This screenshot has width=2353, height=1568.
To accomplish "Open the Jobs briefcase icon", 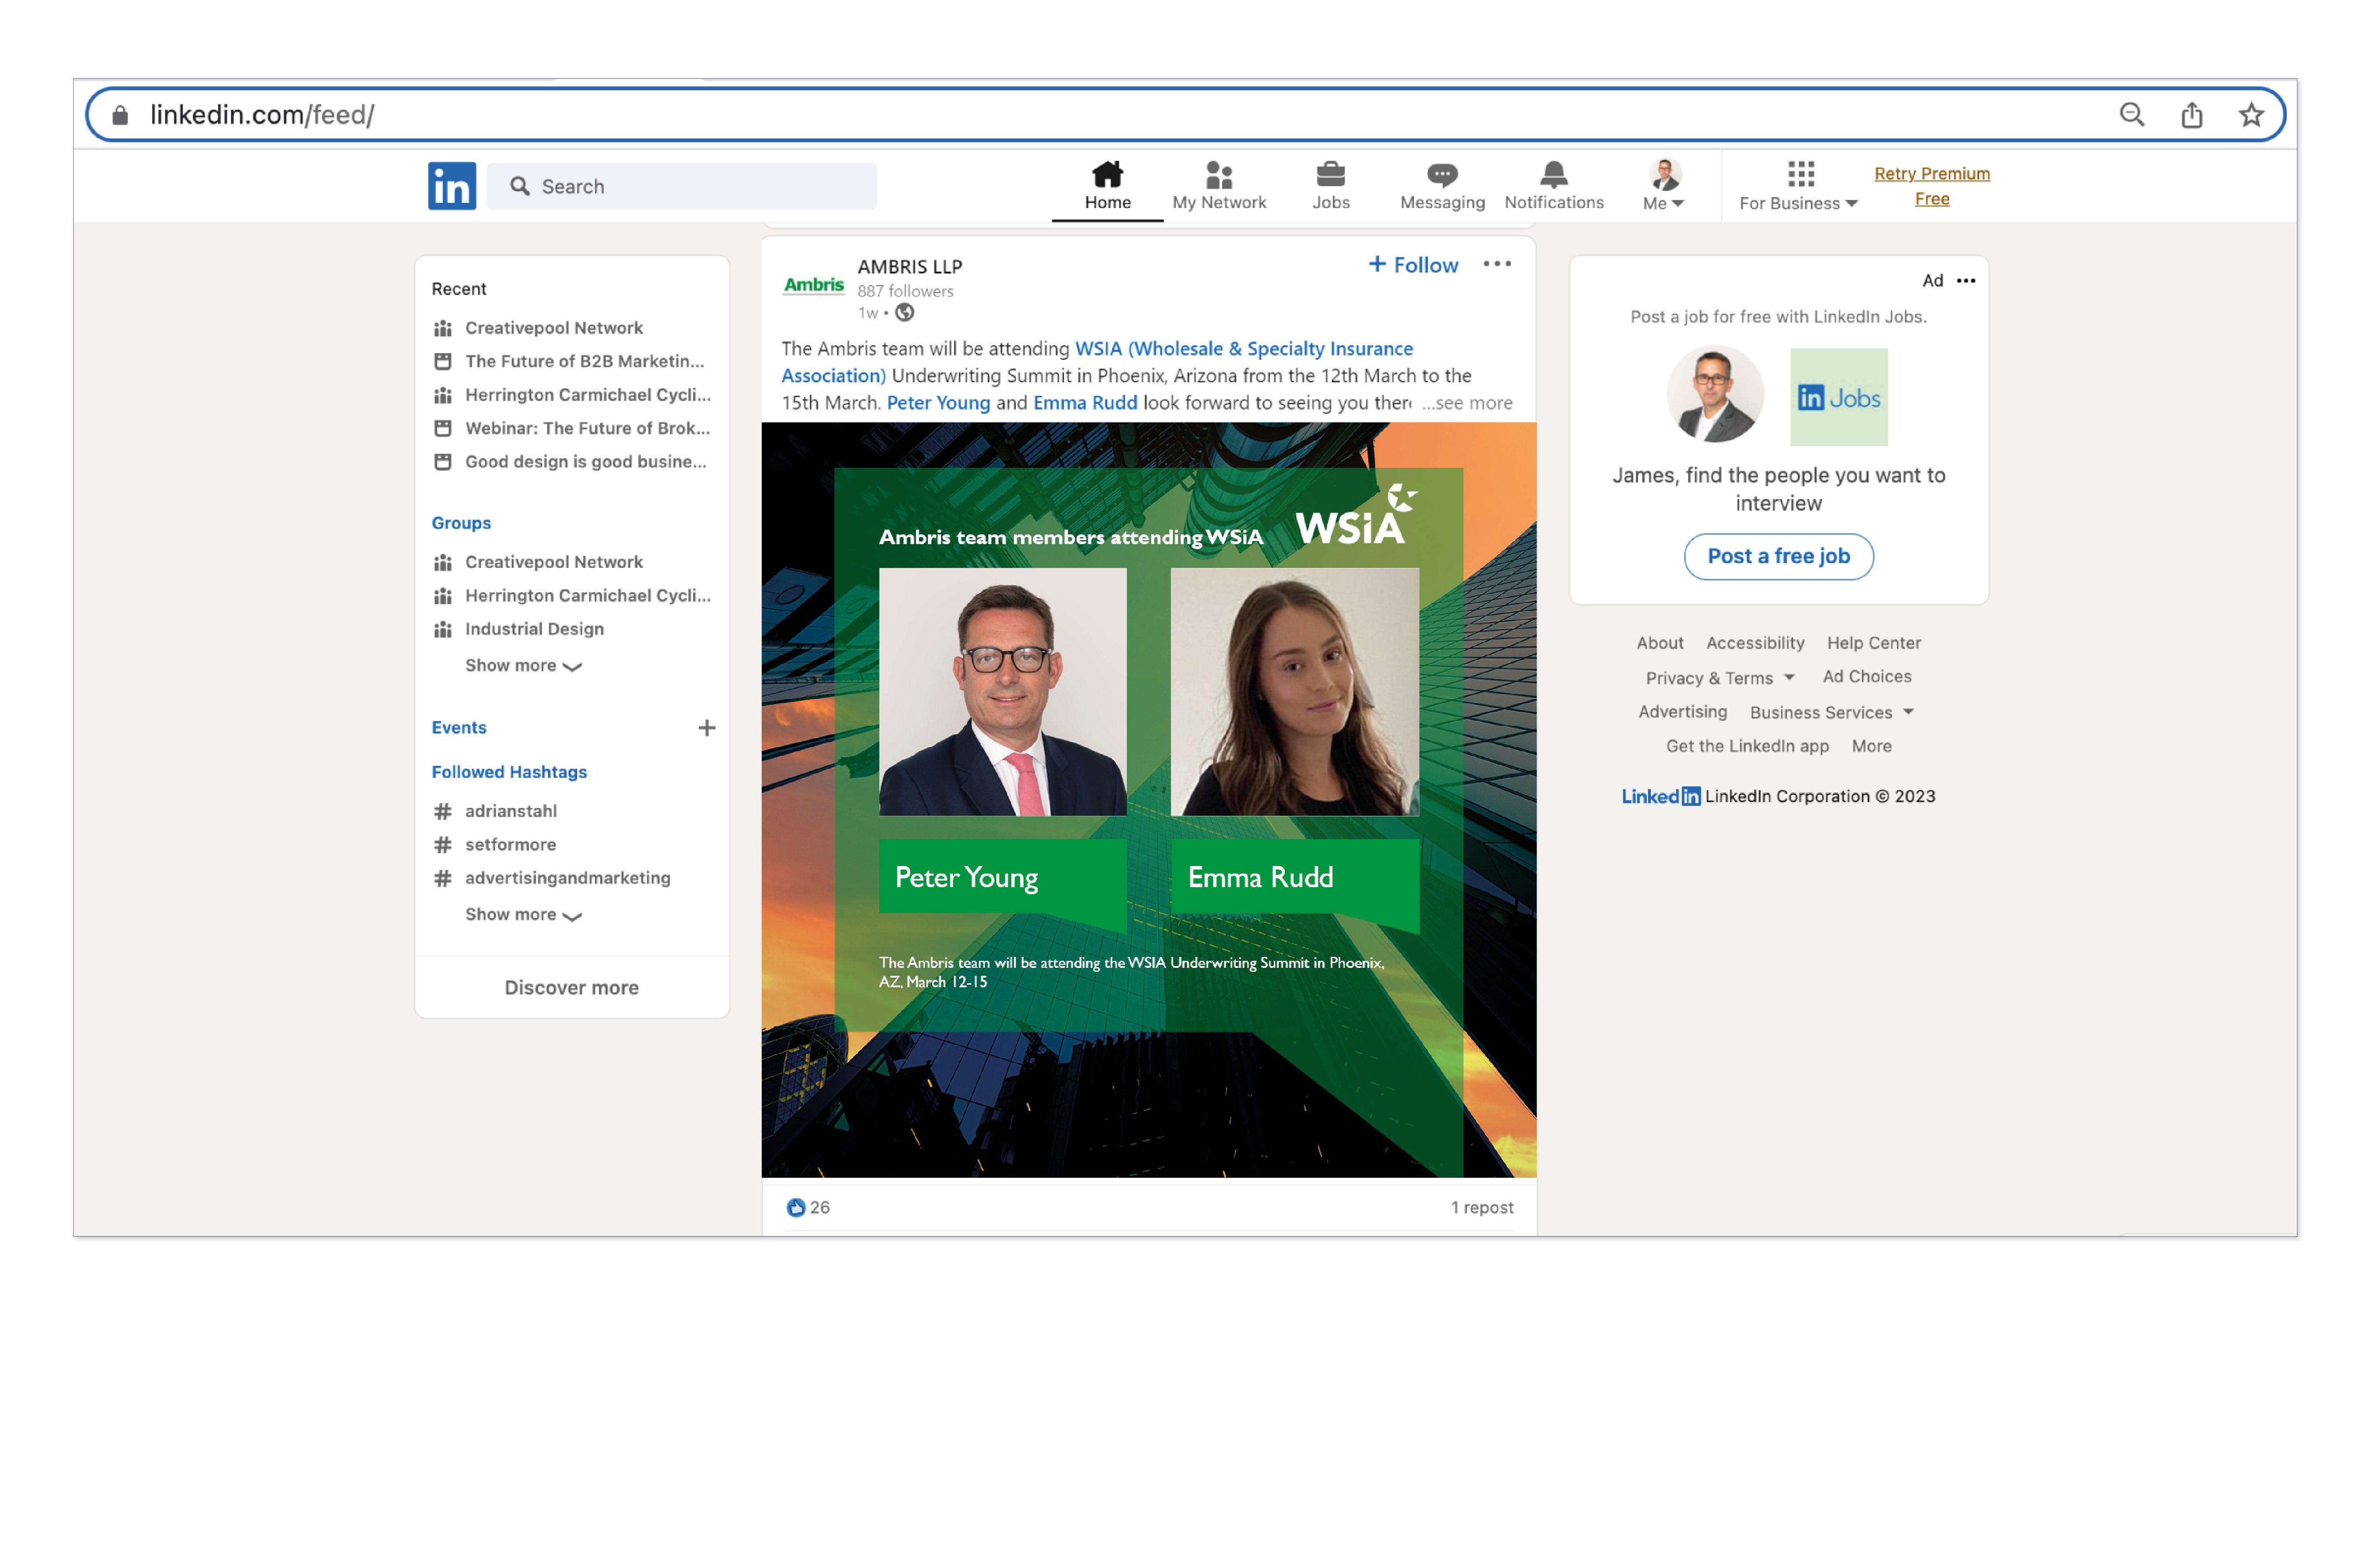I will [1331, 175].
